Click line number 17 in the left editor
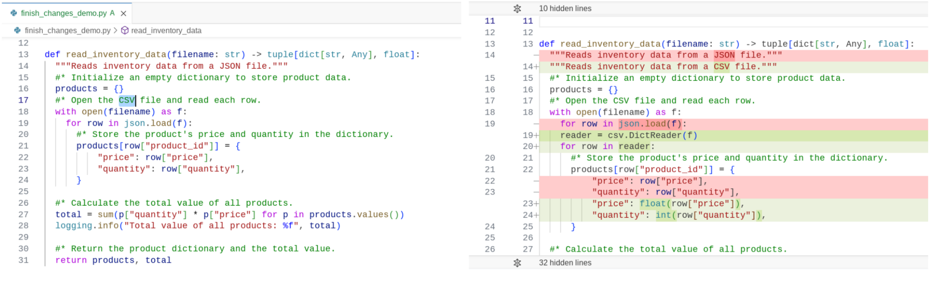930x286 pixels. (x=23, y=101)
